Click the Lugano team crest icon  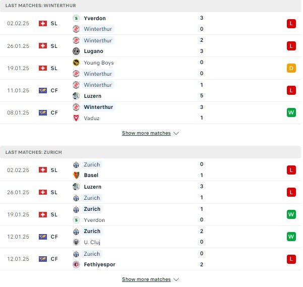click(x=76, y=51)
